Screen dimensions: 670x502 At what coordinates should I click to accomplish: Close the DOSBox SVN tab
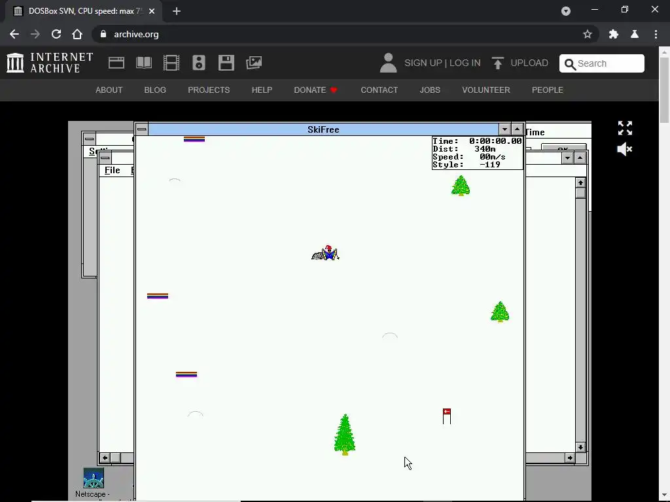(x=152, y=11)
